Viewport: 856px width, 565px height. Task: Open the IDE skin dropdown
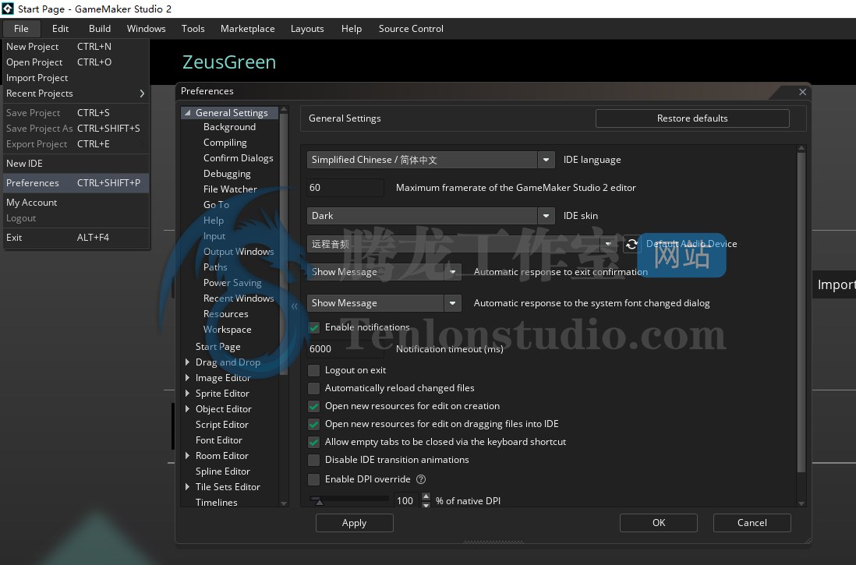546,216
